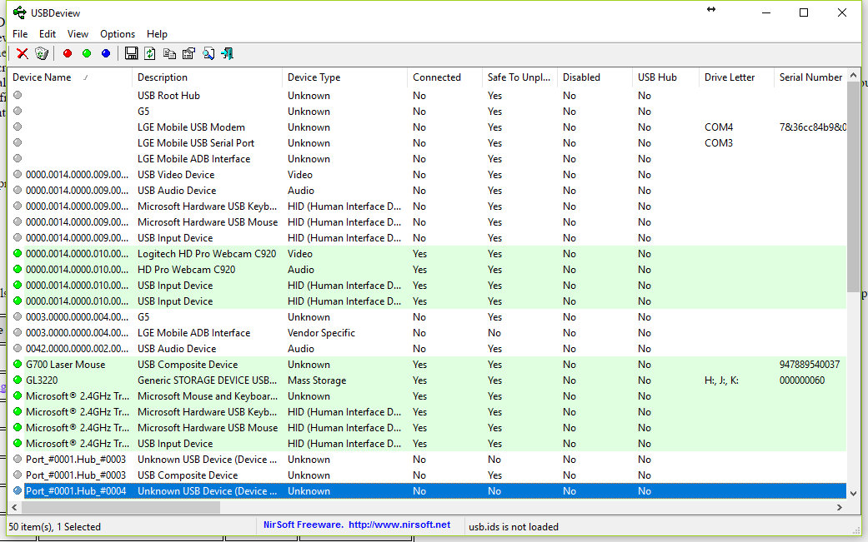The image size is (868, 542).
Task: Click the drive letters H:, J:, K: cell
Action: tap(721, 380)
